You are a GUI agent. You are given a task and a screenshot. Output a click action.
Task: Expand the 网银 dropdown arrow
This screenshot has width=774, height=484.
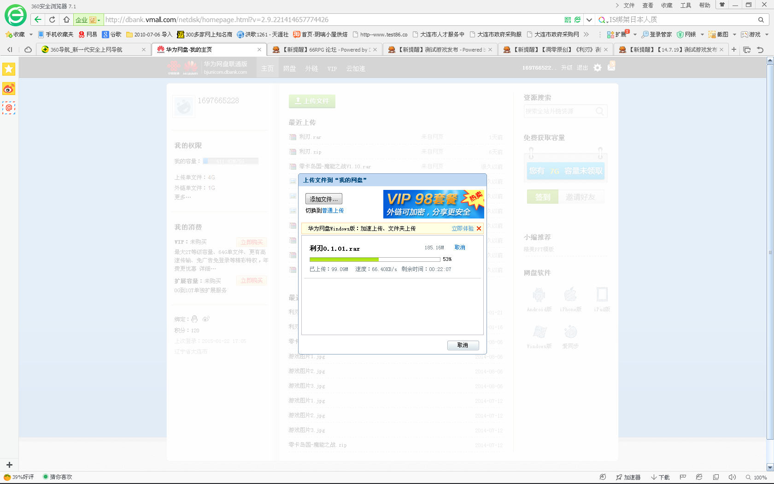coord(702,35)
